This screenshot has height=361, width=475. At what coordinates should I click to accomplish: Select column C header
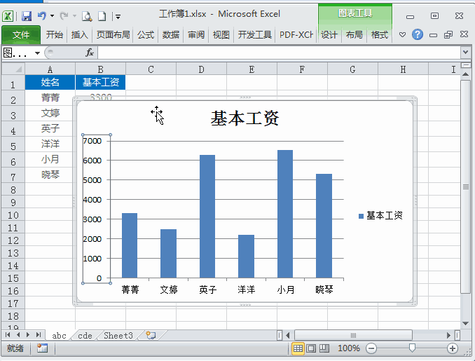[151, 69]
